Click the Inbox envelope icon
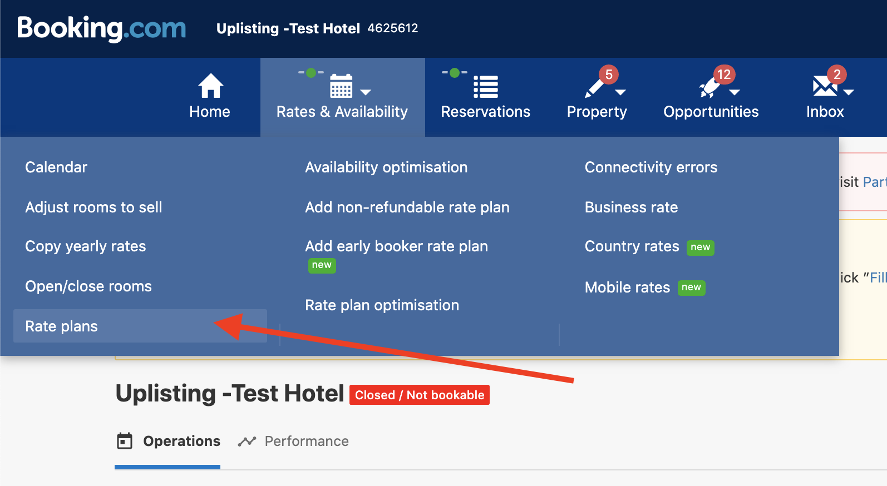 [x=825, y=86]
